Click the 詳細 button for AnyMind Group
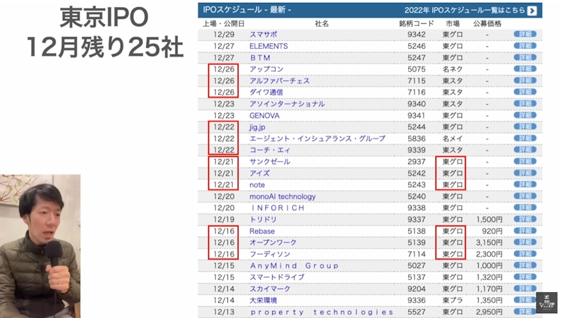 coord(525,265)
